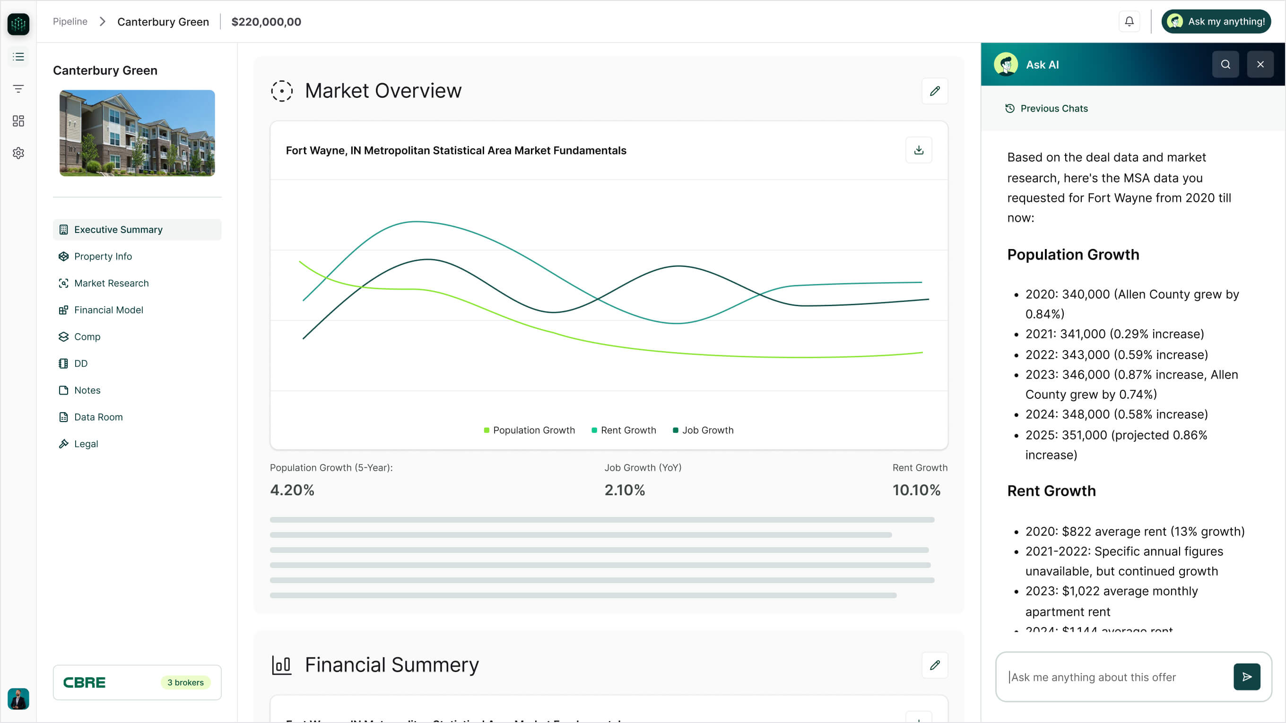Image resolution: width=1286 pixels, height=723 pixels.
Task: Select Financial Model in sidebar
Action: tap(108, 310)
